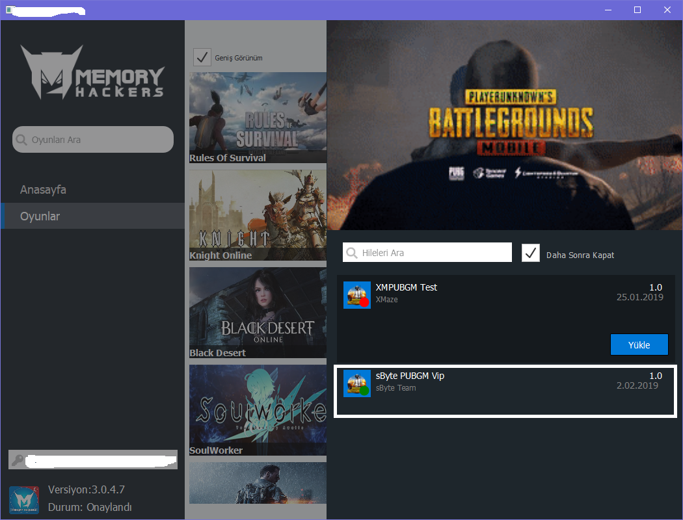Screen dimensions: 683x520
Task: Click the magnifier icon in Hileleri Ara
Action: click(x=351, y=253)
